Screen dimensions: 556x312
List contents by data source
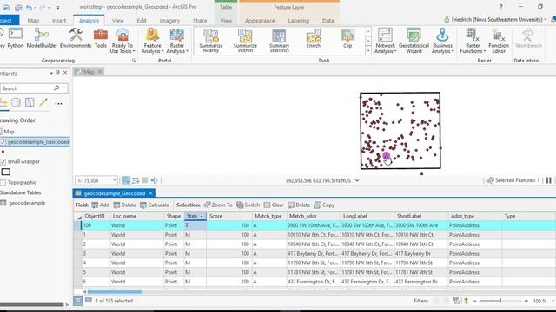(x=16, y=102)
